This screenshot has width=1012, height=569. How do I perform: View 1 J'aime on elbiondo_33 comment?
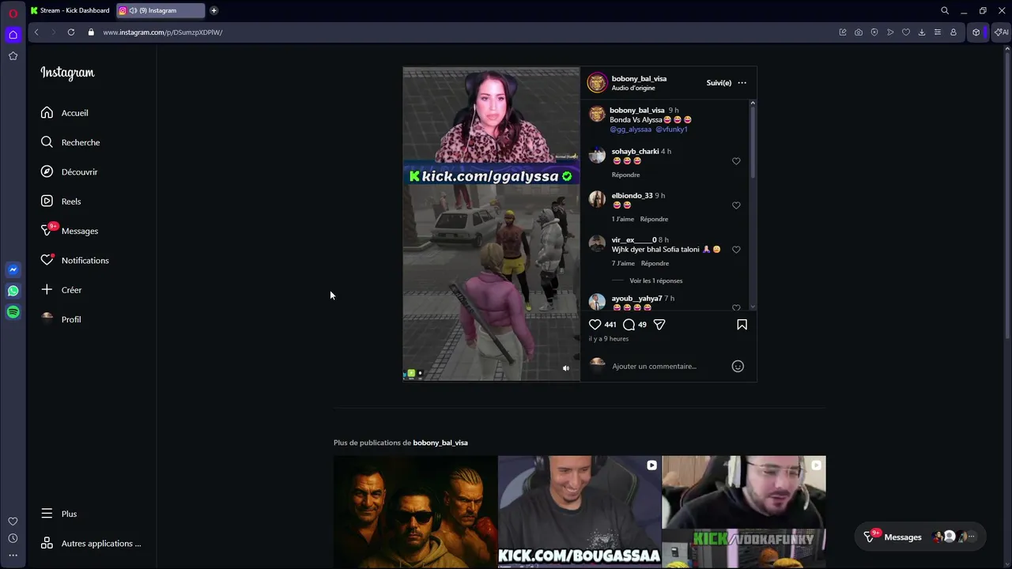click(623, 219)
